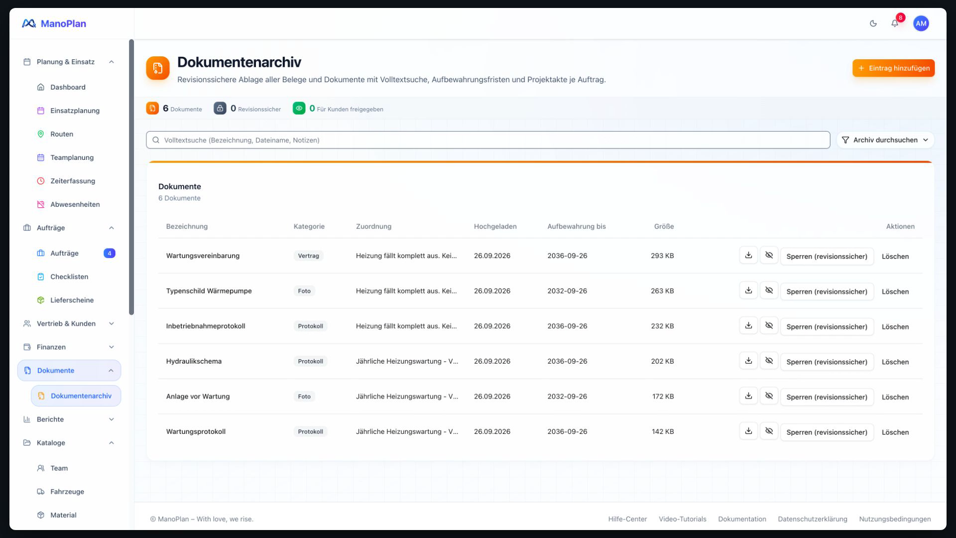This screenshot has height=538, width=956.
Task: Focus the Volltextsuche search field
Action: pyautogui.click(x=488, y=140)
